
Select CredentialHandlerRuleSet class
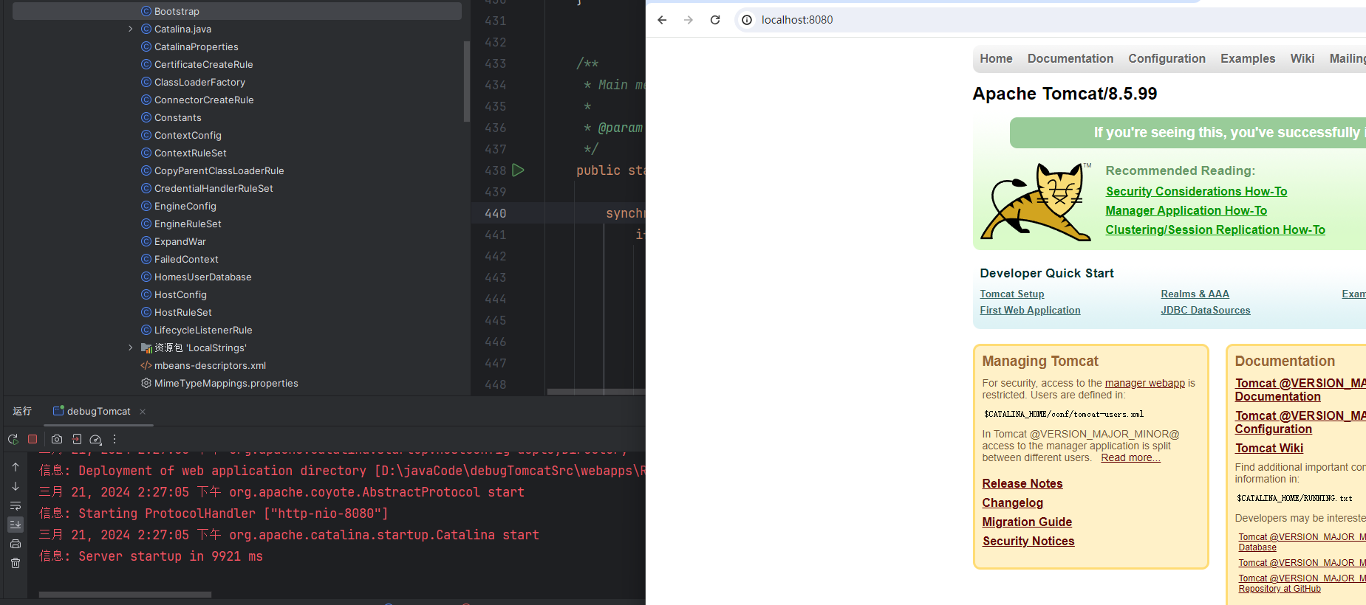pos(214,188)
